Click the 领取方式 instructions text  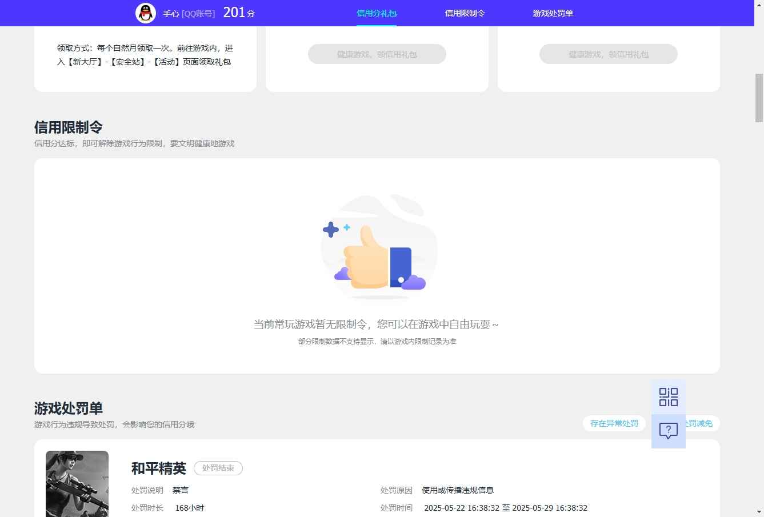click(145, 55)
